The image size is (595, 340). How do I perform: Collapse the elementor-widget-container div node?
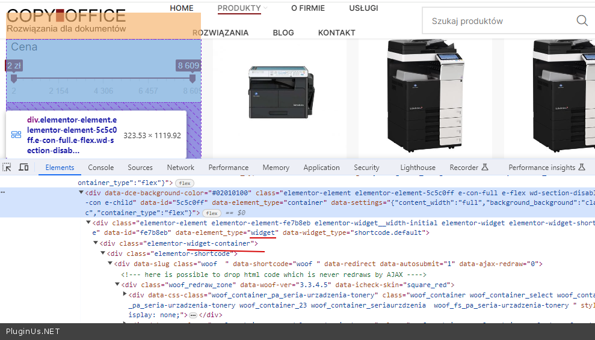[96, 243]
